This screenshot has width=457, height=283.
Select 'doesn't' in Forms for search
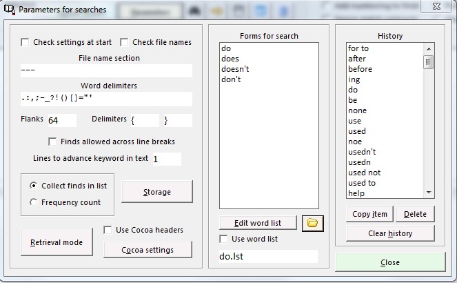[x=235, y=70]
